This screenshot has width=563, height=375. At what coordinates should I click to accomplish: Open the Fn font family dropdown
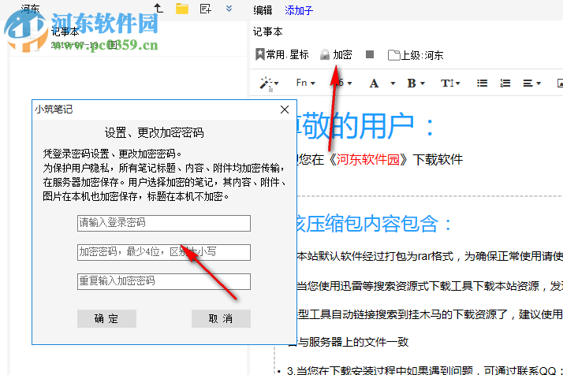tap(306, 84)
